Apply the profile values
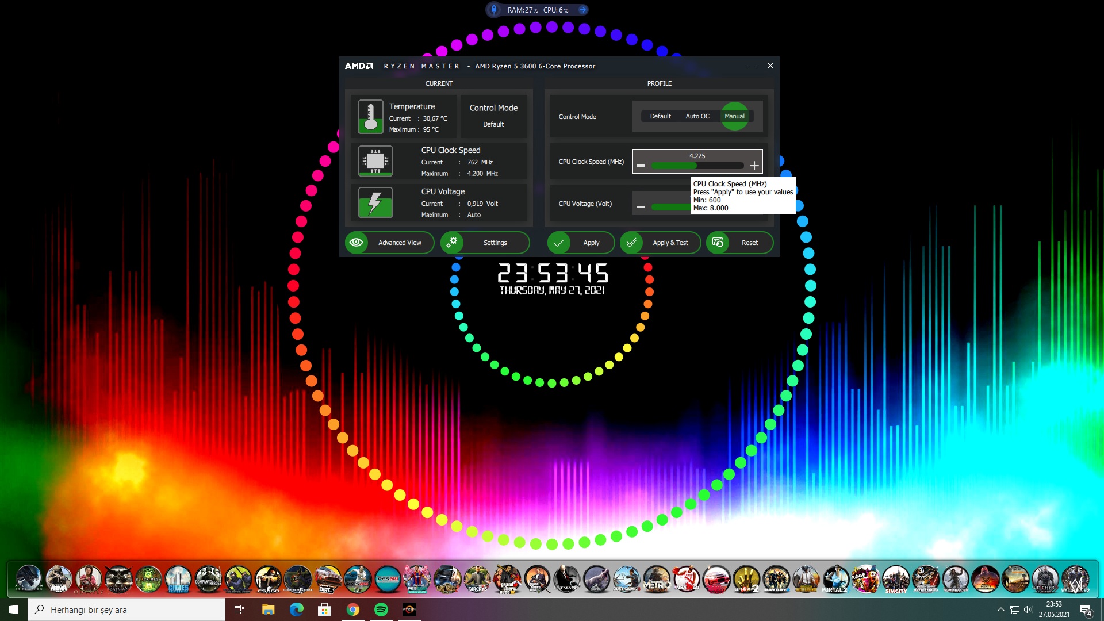Image resolution: width=1104 pixels, height=621 pixels. tap(581, 243)
